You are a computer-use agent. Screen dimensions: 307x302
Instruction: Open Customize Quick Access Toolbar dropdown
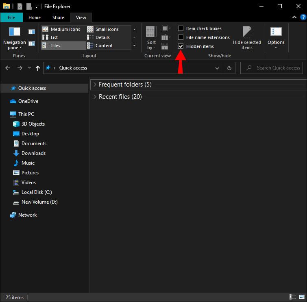coord(36,7)
